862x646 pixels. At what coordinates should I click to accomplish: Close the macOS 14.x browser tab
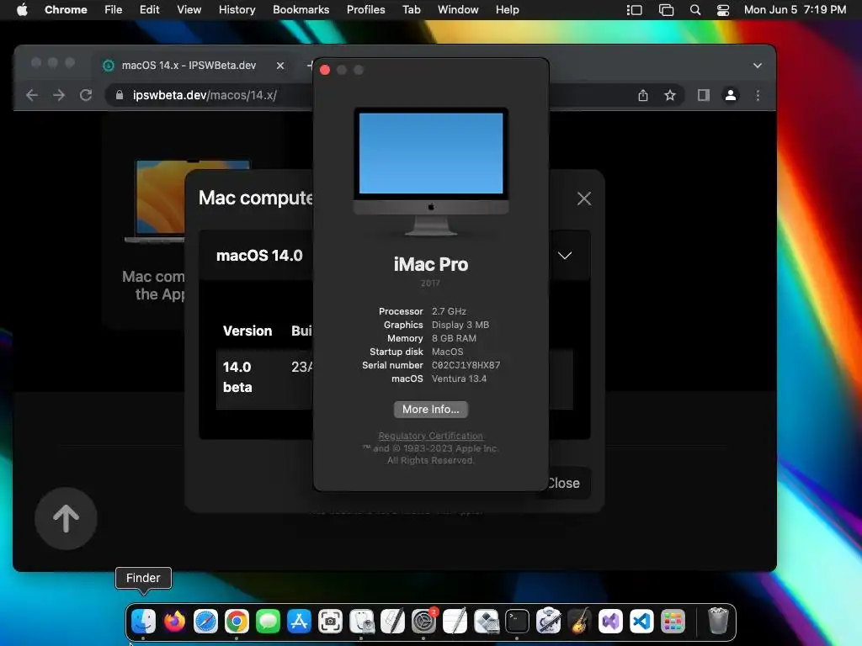tap(280, 66)
